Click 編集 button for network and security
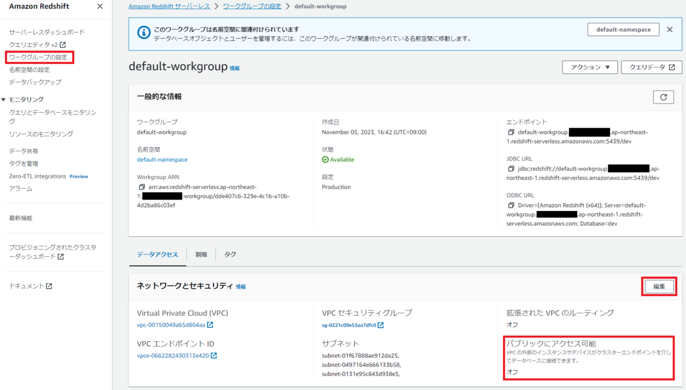This screenshot has height=390, width=686. tap(659, 286)
